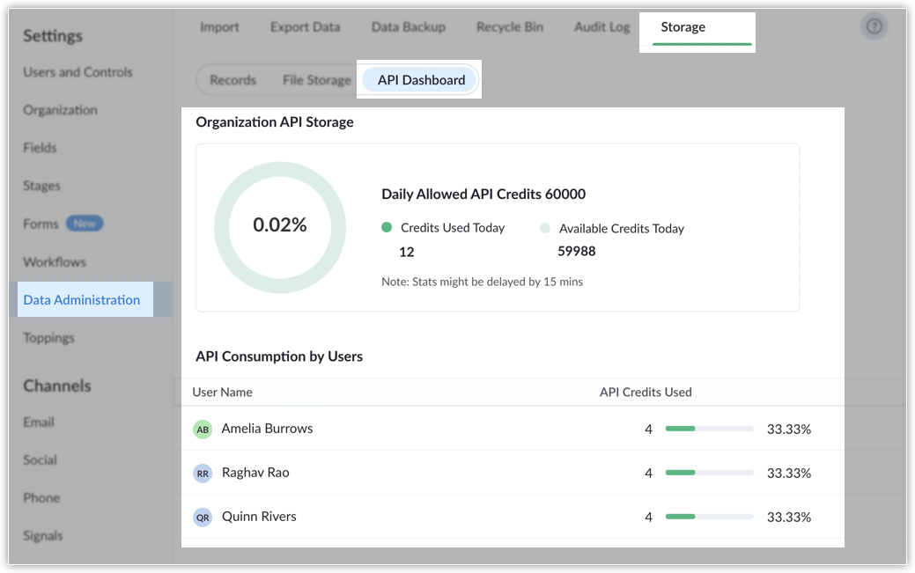Go to the Recycle Bin tab
The height and width of the screenshot is (573, 915).
click(509, 26)
